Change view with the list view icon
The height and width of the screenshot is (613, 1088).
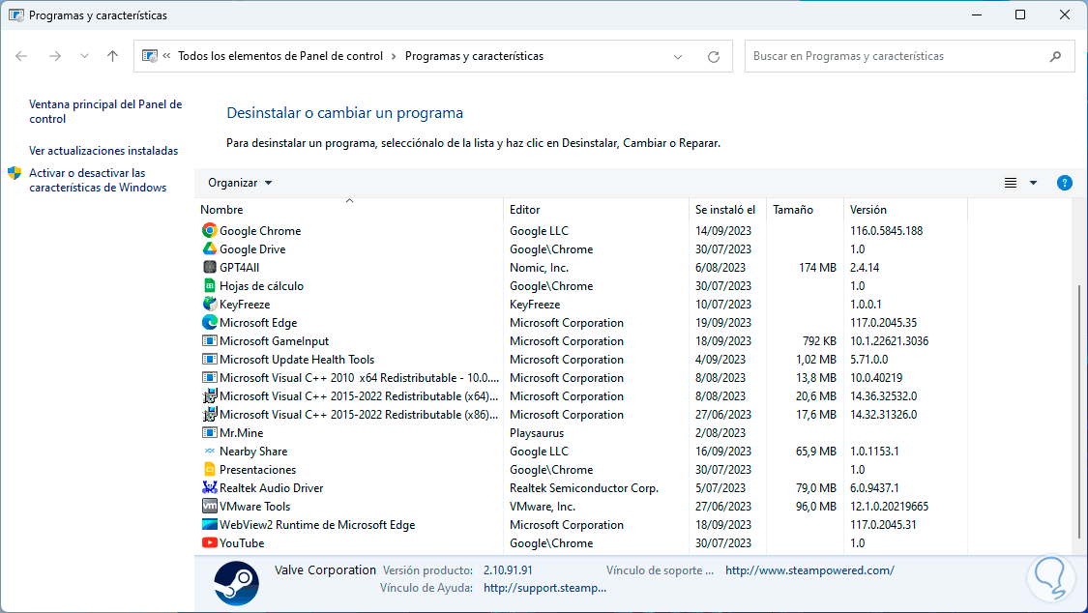[x=1011, y=183]
